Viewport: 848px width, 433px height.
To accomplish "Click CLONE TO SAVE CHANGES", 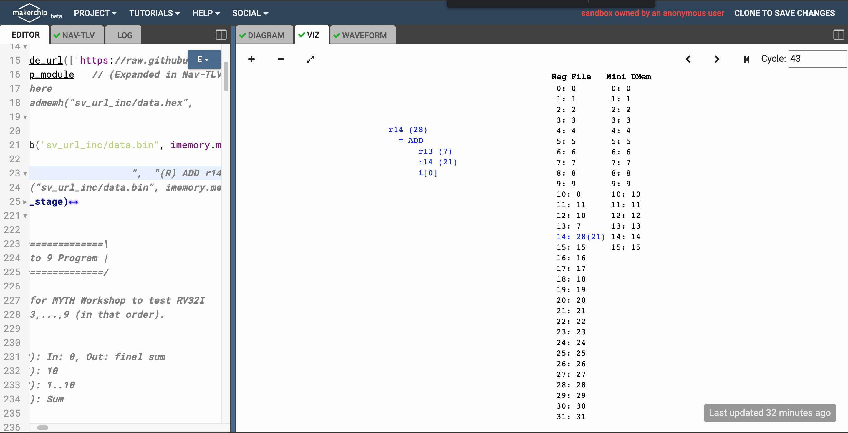I will click(784, 13).
